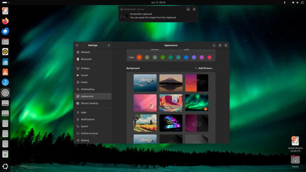Open the clock calendar dropdown
This screenshot has height=172, width=306.
pos(158,3)
